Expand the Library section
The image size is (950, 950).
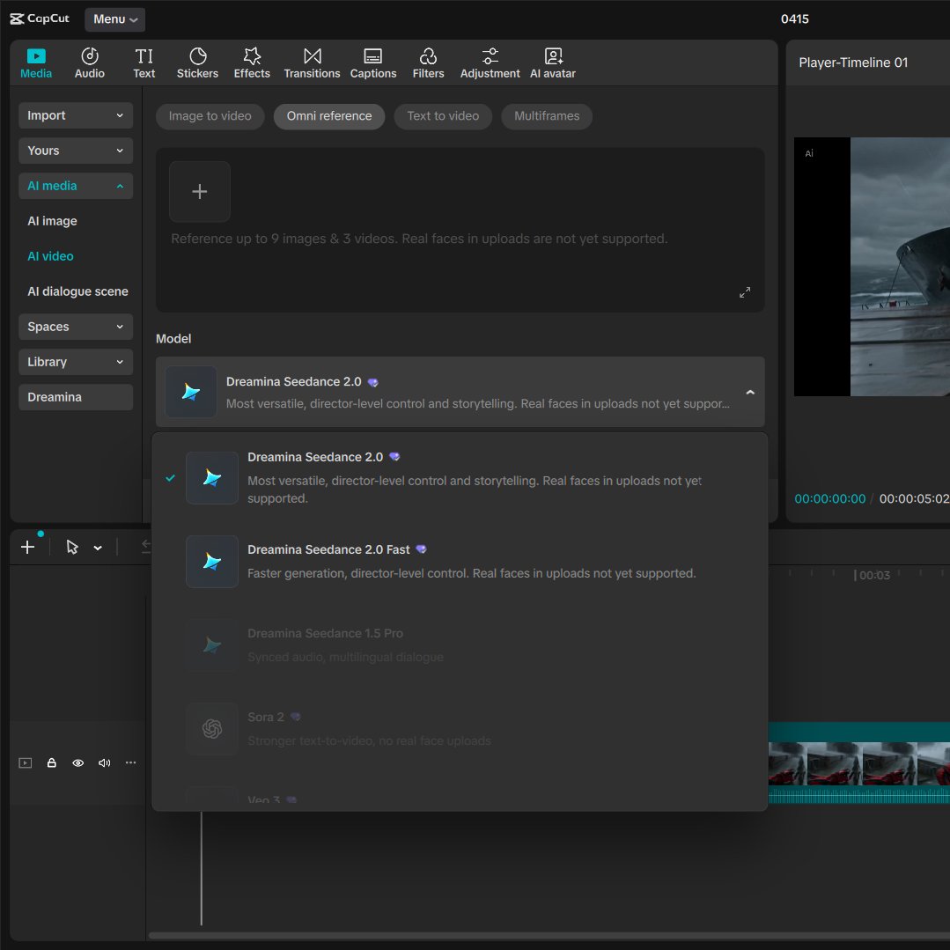pyautogui.click(x=76, y=362)
